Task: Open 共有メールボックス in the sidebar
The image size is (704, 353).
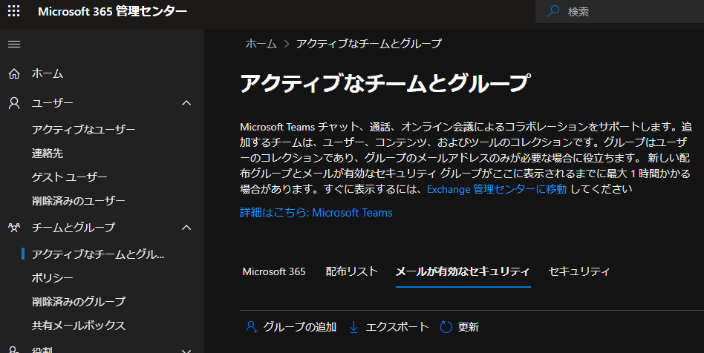Action: tap(79, 326)
